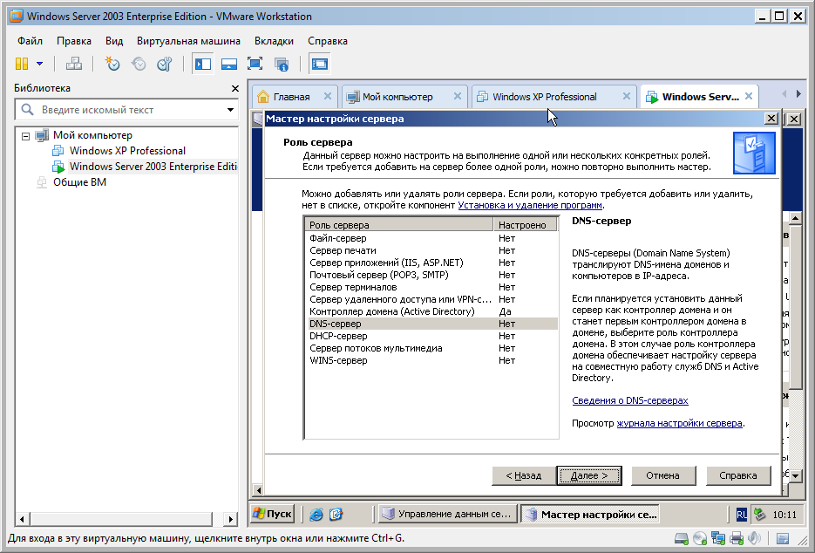Open the Справка menu
Image resolution: width=815 pixels, height=553 pixels.
coord(328,41)
